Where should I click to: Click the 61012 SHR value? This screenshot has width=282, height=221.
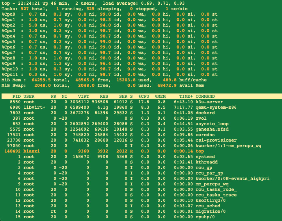[x=121, y=102]
